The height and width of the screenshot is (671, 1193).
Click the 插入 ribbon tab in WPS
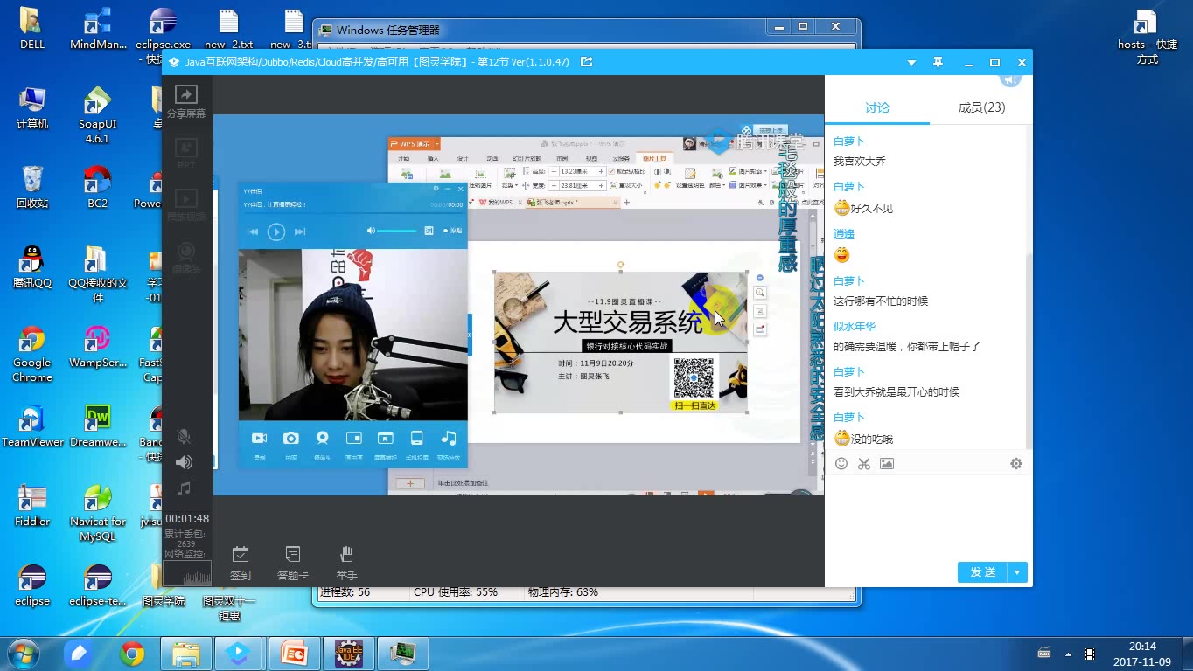pos(433,158)
